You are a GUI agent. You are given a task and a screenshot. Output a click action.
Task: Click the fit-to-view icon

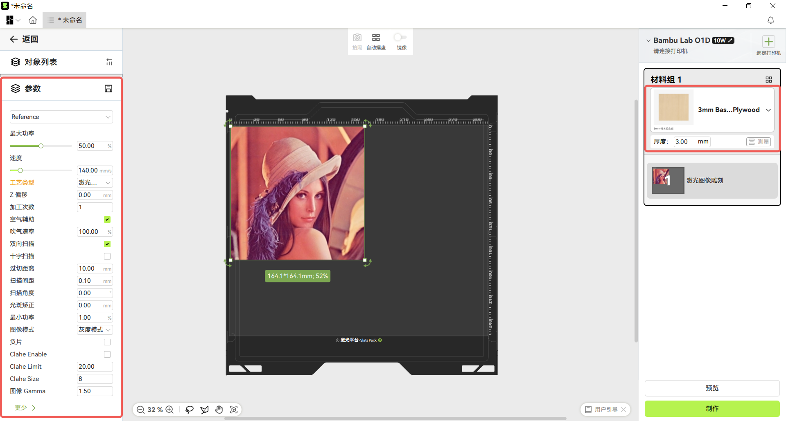click(x=234, y=410)
